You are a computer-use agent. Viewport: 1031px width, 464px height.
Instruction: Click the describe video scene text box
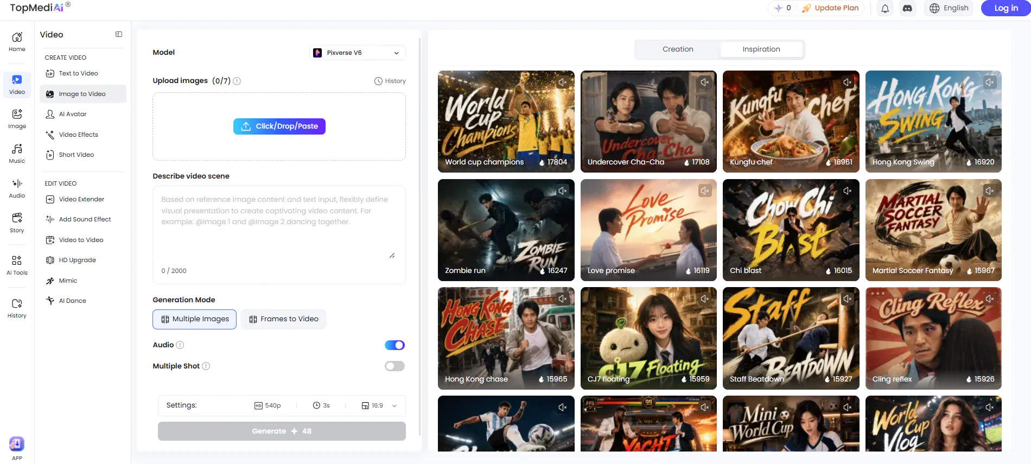point(279,235)
